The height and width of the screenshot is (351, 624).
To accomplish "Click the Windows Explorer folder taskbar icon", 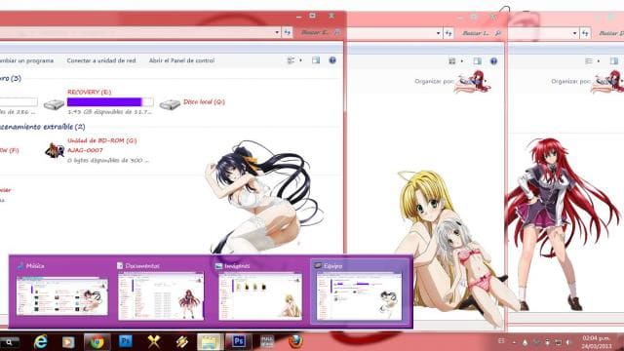I will [211, 342].
